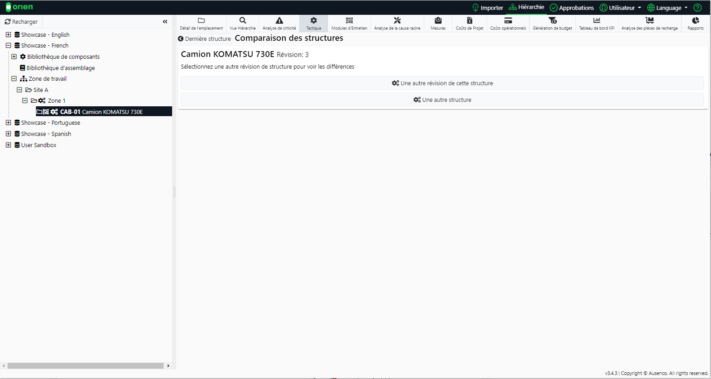The width and height of the screenshot is (711, 379).
Task: Click Une autre révision de cette structure
Action: 442,83
